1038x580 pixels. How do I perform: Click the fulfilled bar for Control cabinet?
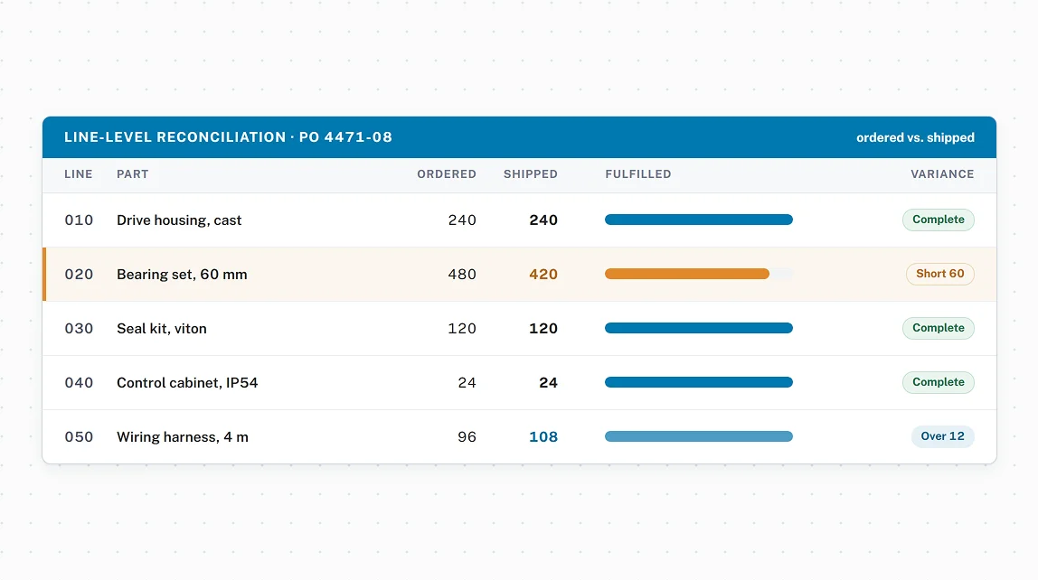698,382
